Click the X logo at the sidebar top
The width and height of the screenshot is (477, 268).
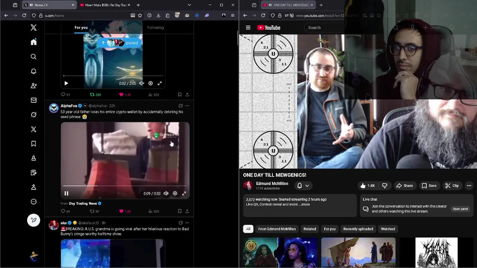pos(34,28)
